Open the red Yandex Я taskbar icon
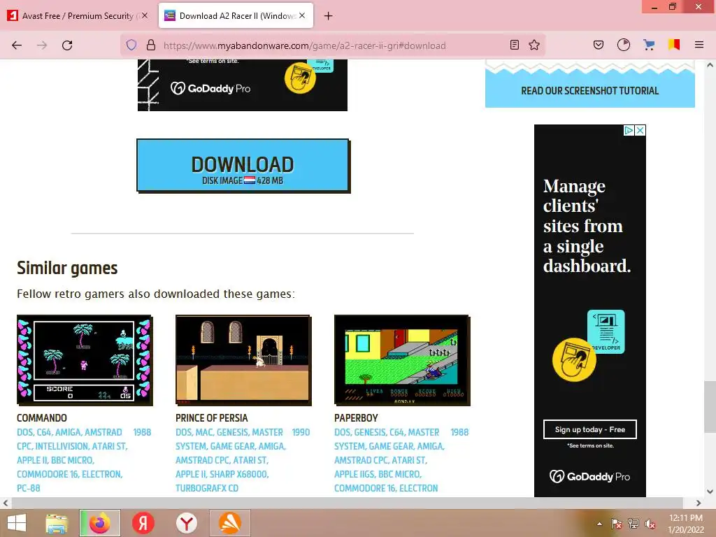This screenshot has width=716, height=537. [143, 523]
